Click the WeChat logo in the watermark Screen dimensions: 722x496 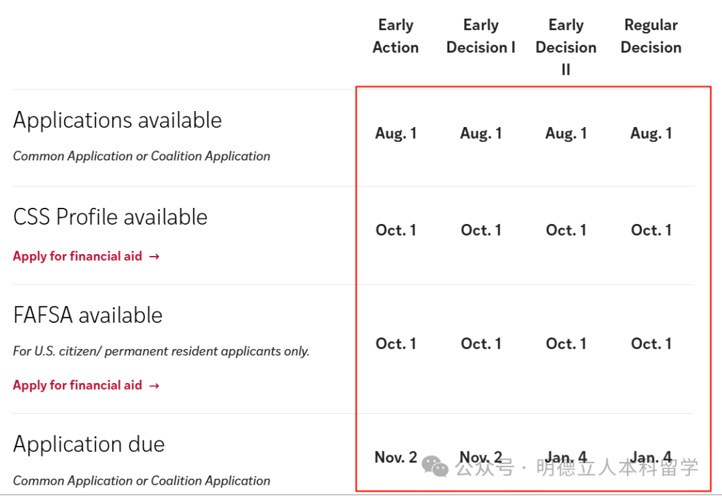pos(435,466)
